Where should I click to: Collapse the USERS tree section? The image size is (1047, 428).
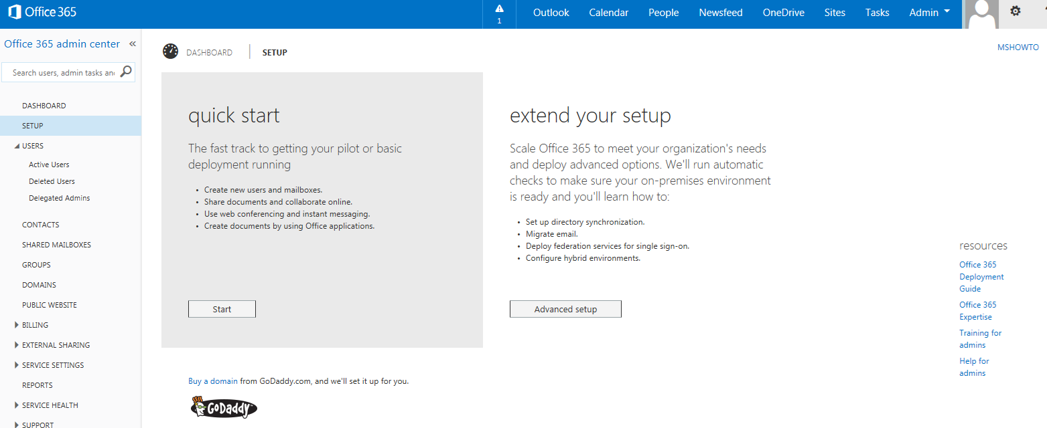pos(17,146)
